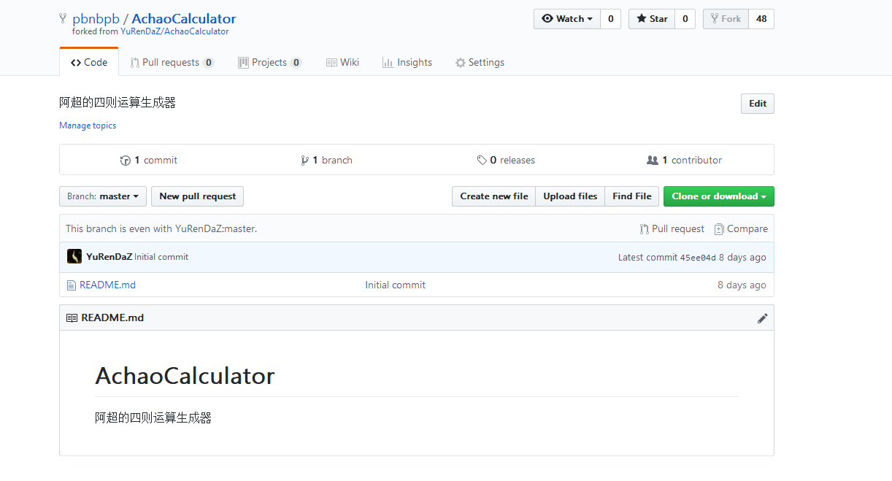The height and width of the screenshot is (481, 892).
Task: Click the Manage topics link
Action: [88, 126]
